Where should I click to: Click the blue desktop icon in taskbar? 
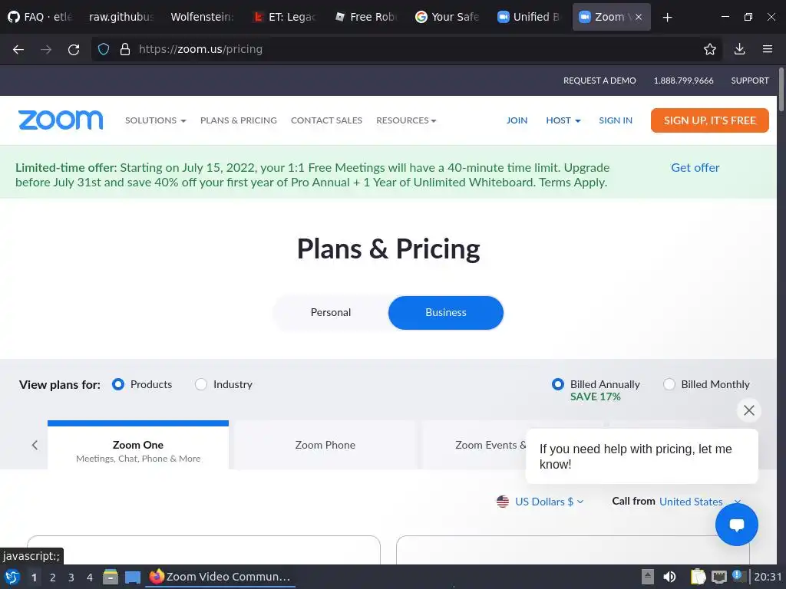click(132, 577)
